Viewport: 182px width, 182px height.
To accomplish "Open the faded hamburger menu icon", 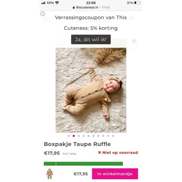I will tap(47, 20).
